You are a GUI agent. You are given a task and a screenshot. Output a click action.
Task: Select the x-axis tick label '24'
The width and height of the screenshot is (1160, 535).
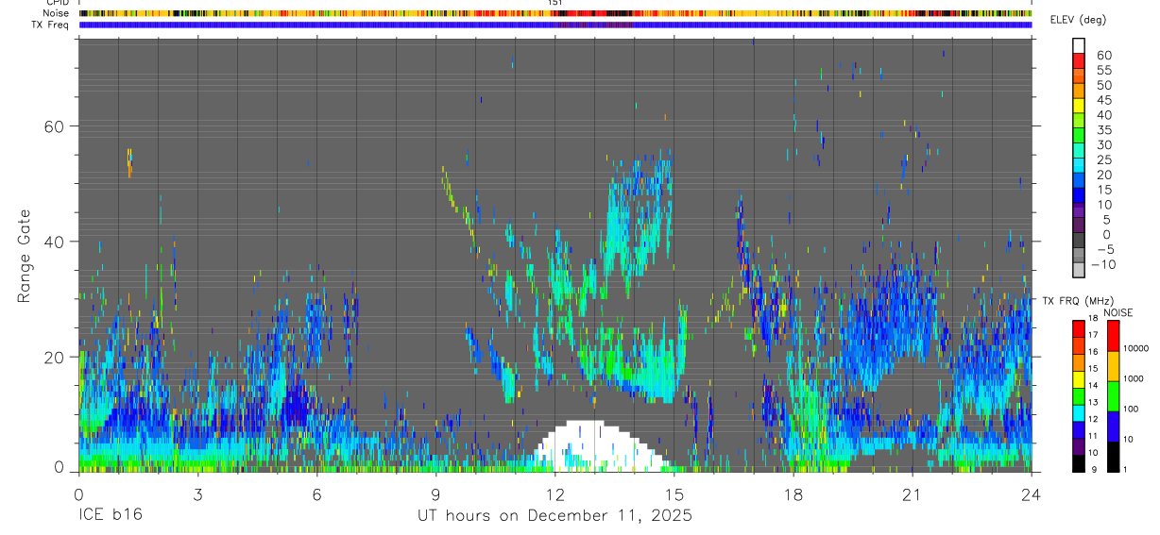coord(1032,495)
